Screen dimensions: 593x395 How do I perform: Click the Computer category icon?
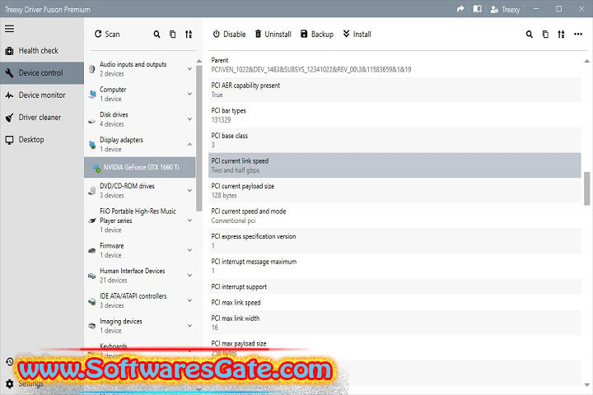[92, 94]
